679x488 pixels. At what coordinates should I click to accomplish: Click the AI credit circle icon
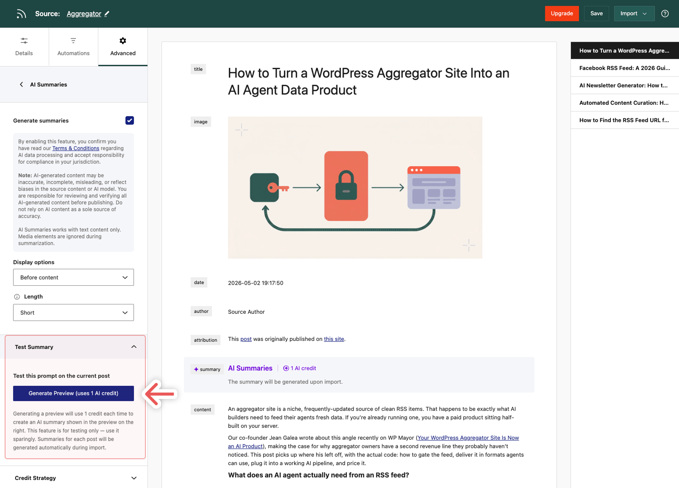[x=286, y=368]
